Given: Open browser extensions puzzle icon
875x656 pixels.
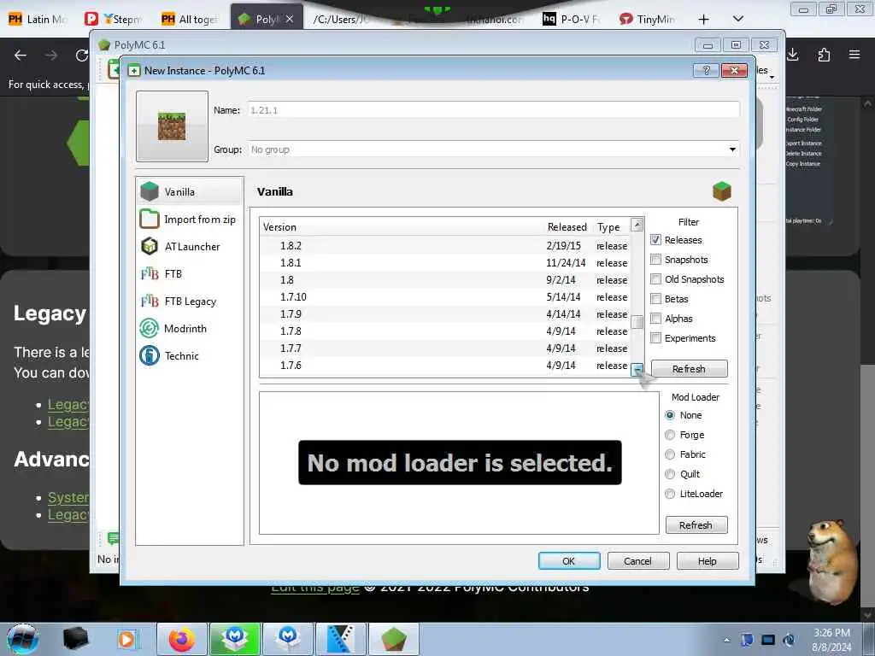Looking at the screenshot, I should coord(824,55).
